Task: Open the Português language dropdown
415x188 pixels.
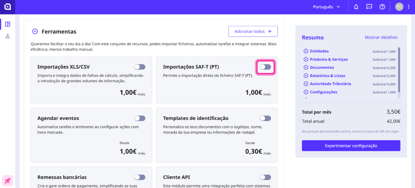Action: pos(326,7)
